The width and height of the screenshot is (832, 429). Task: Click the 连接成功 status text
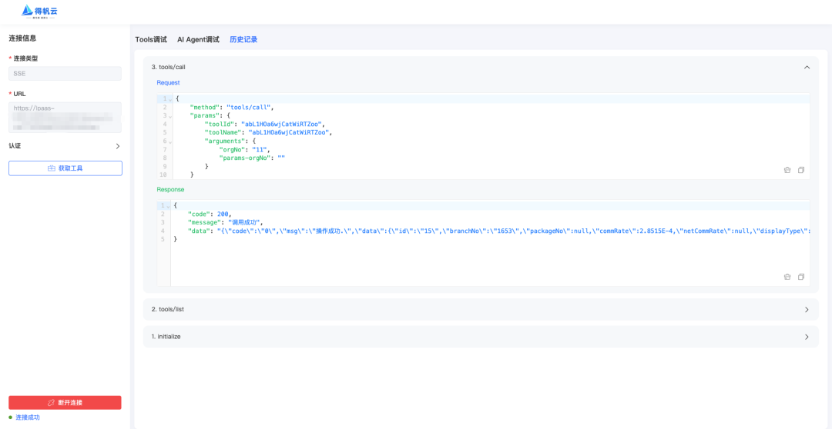28,417
